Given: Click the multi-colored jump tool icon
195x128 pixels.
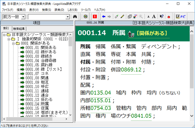Looking at the screenshot, I should (x=135, y=17).
